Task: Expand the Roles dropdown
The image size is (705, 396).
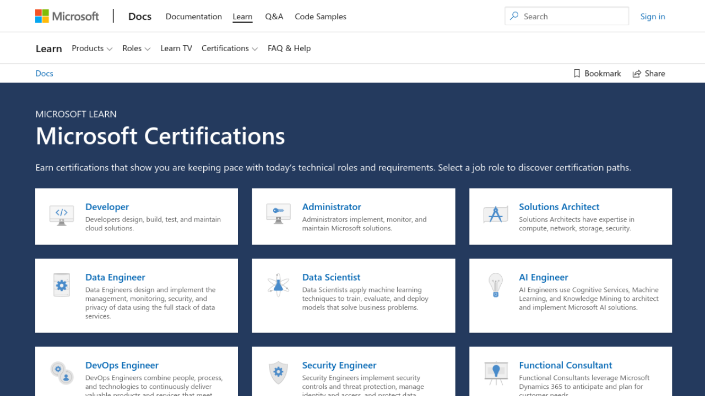Action: (x=137, y=48)
